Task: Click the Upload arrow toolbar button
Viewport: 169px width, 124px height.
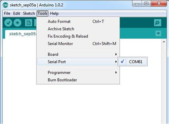Action: [18, 23]
